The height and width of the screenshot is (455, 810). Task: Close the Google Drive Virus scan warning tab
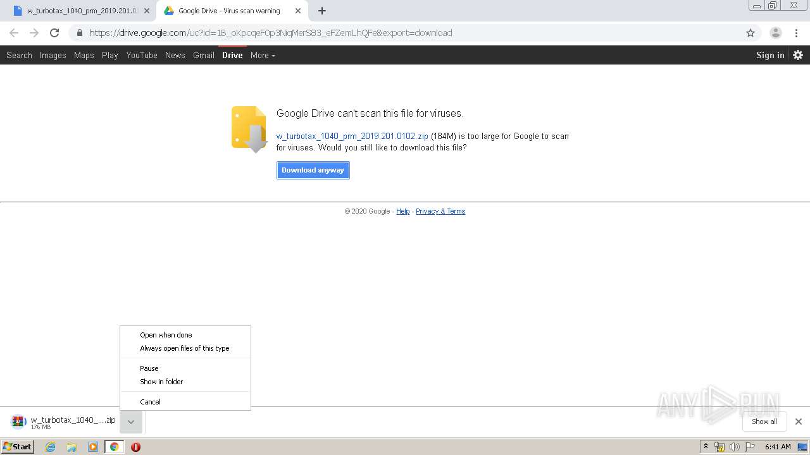pos(298,11)
